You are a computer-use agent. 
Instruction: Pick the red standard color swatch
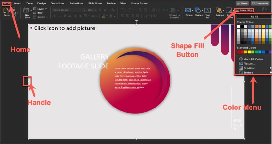[x=242, y=52]
